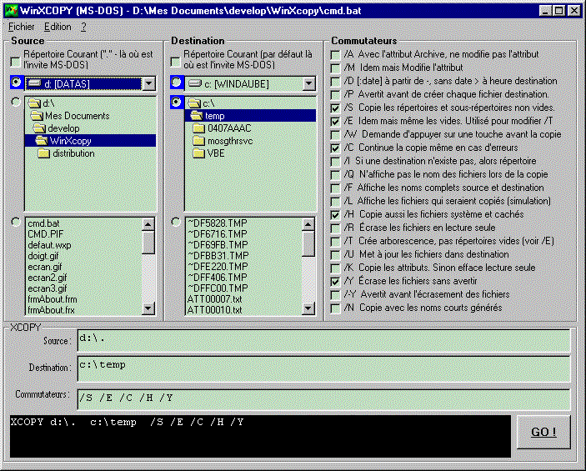Click the 0407AAAC folder icon
The image size is (586, 471).
click(x=199, y=128)
